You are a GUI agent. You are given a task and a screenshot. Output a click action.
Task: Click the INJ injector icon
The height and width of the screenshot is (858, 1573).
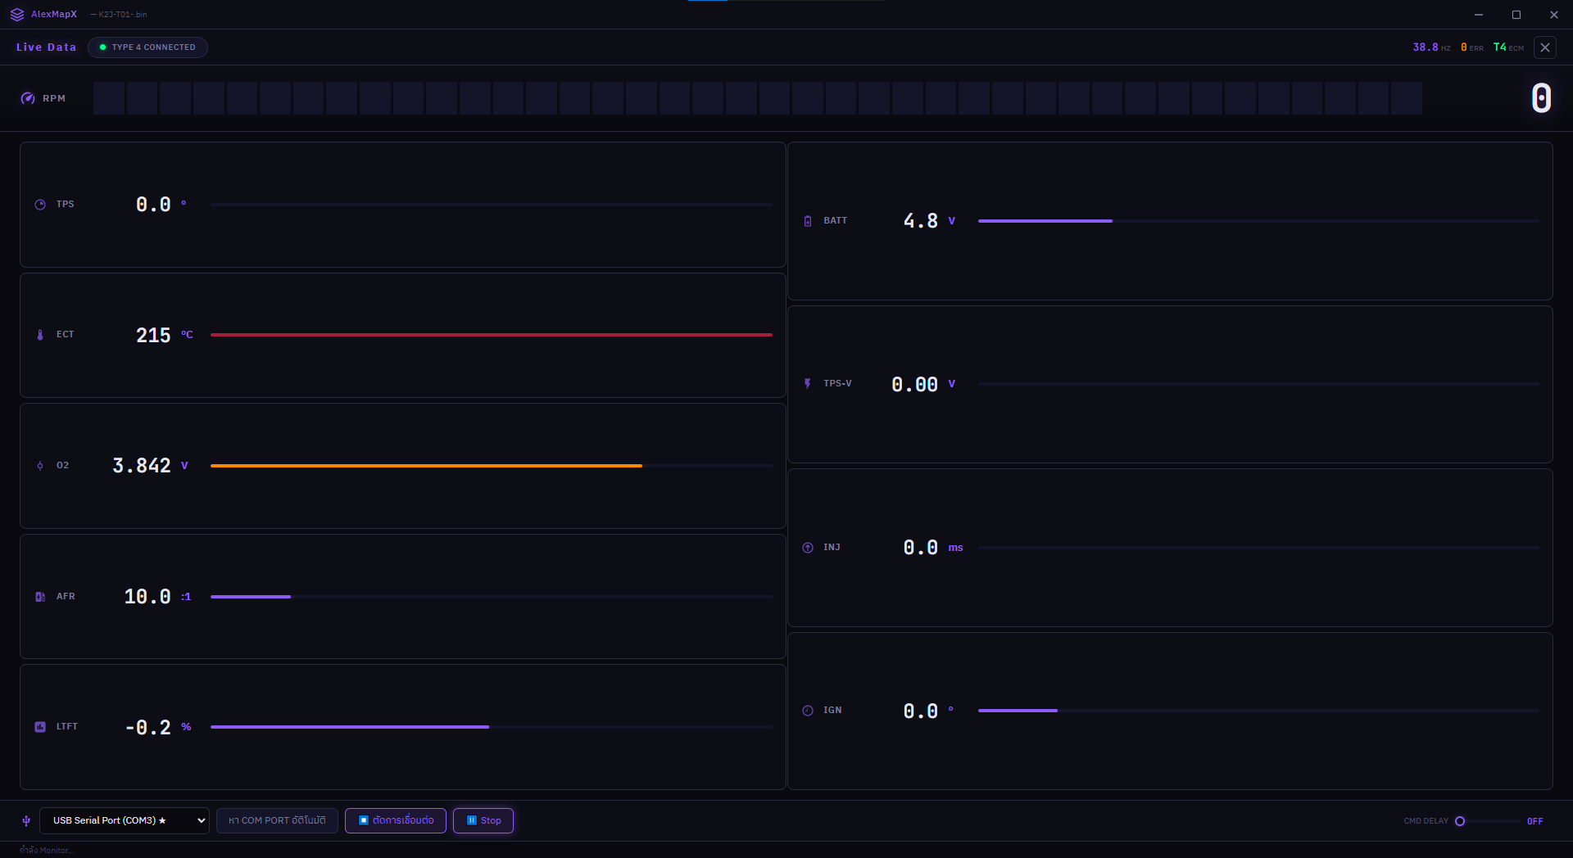click(x=808, y=547)
